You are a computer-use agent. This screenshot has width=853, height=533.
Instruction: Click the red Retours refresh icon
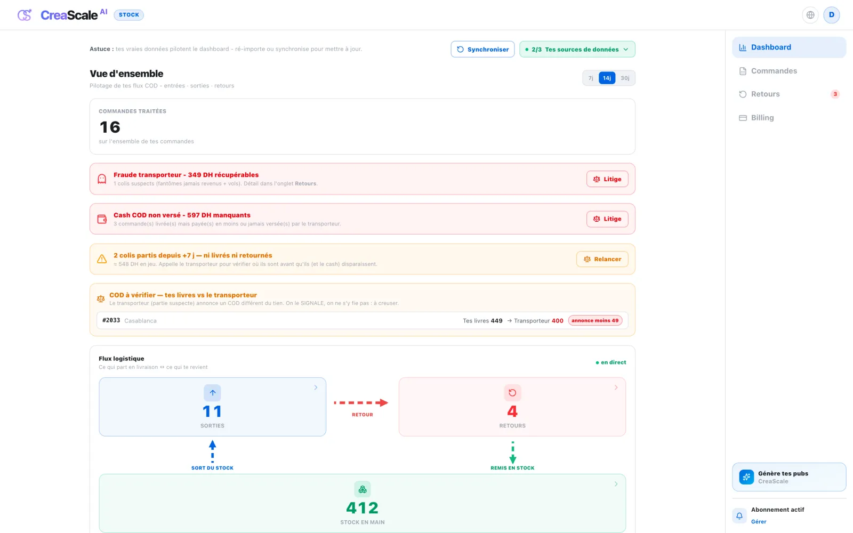click(512, 393)
